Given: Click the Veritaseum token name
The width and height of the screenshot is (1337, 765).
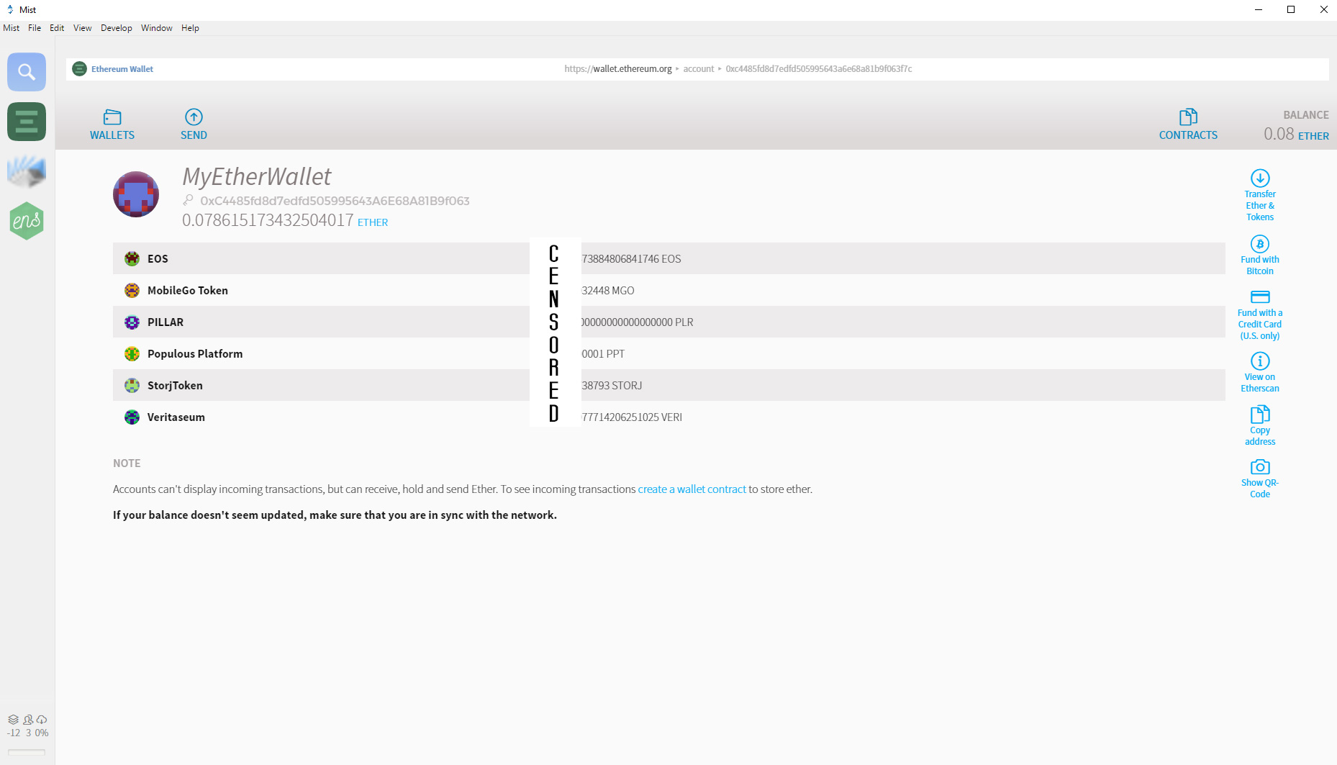Looking at the screenshot, I should (176, 417).
